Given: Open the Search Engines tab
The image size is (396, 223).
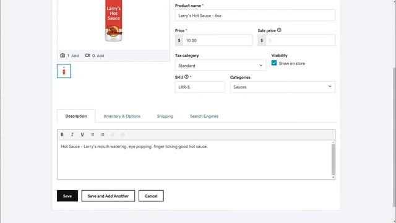Looking at the screenshot, I should [x=204, y=116].
